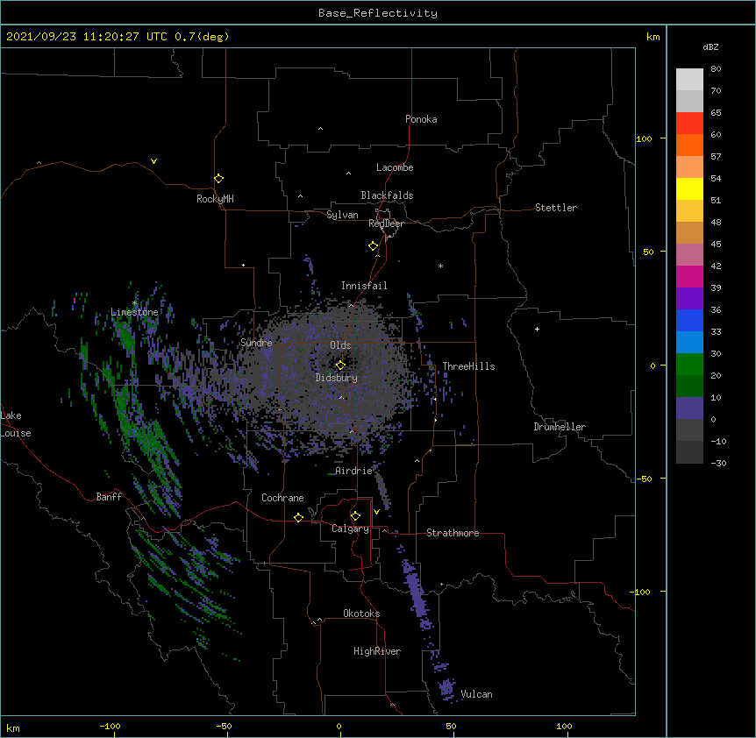
Task: Click the ThreeHills label
Action: (x=468, y=366)
